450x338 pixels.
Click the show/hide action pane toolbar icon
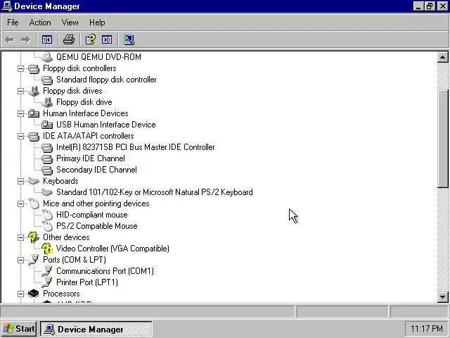pos(107,39)
